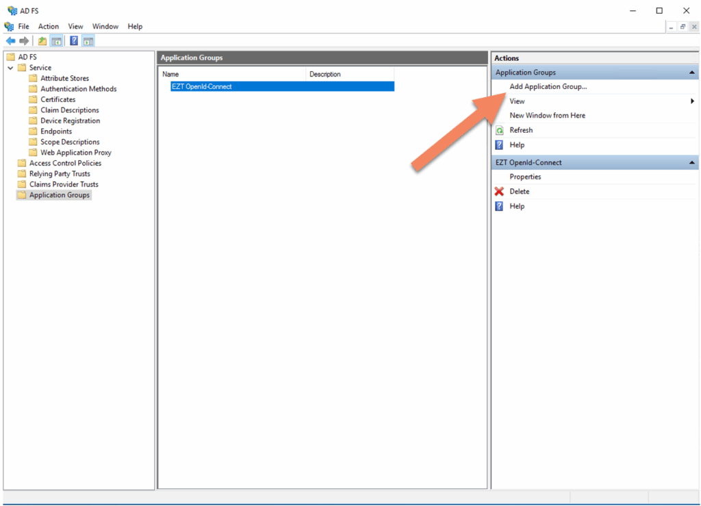Image resolution: width=701 pixels, height=506 pixels.
Task: Click Add Application Group link
Action: pyautogui.click(x=548, y=87)
